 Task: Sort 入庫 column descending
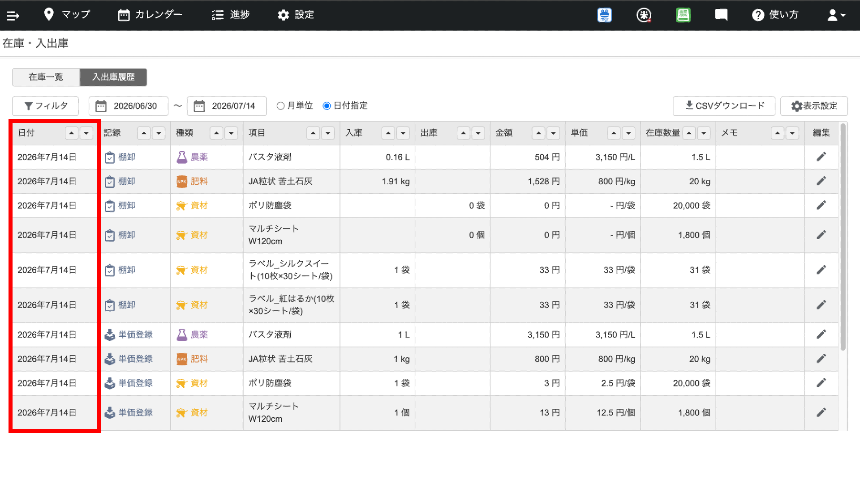pos(403,133)
